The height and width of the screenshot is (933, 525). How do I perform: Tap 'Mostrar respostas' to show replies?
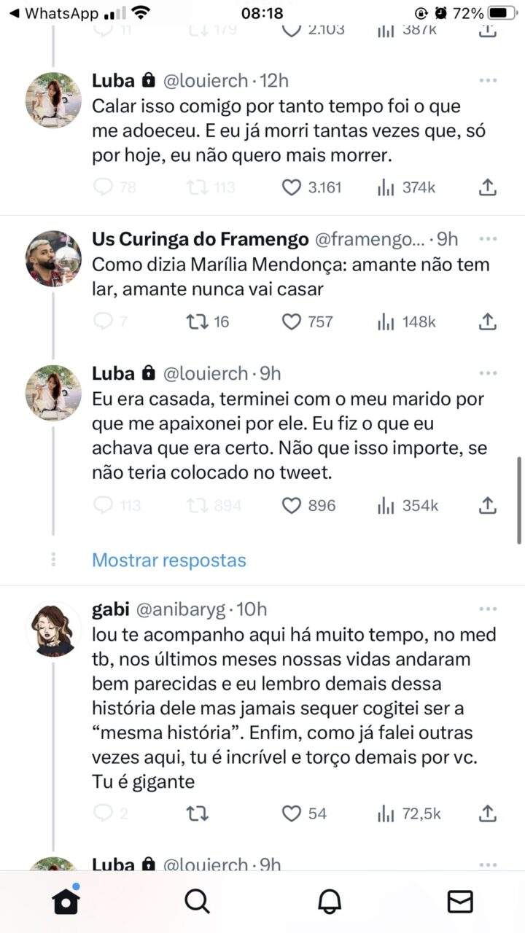[169, 560]
